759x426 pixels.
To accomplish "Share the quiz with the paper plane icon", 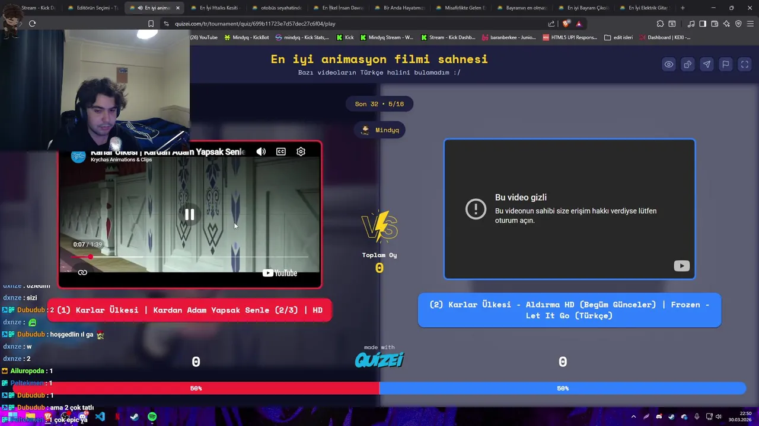I will pos(707,64).
